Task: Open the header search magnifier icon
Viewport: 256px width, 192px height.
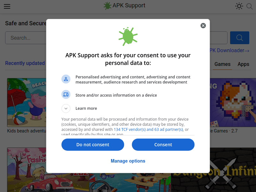Action: (x=250, y=6)
